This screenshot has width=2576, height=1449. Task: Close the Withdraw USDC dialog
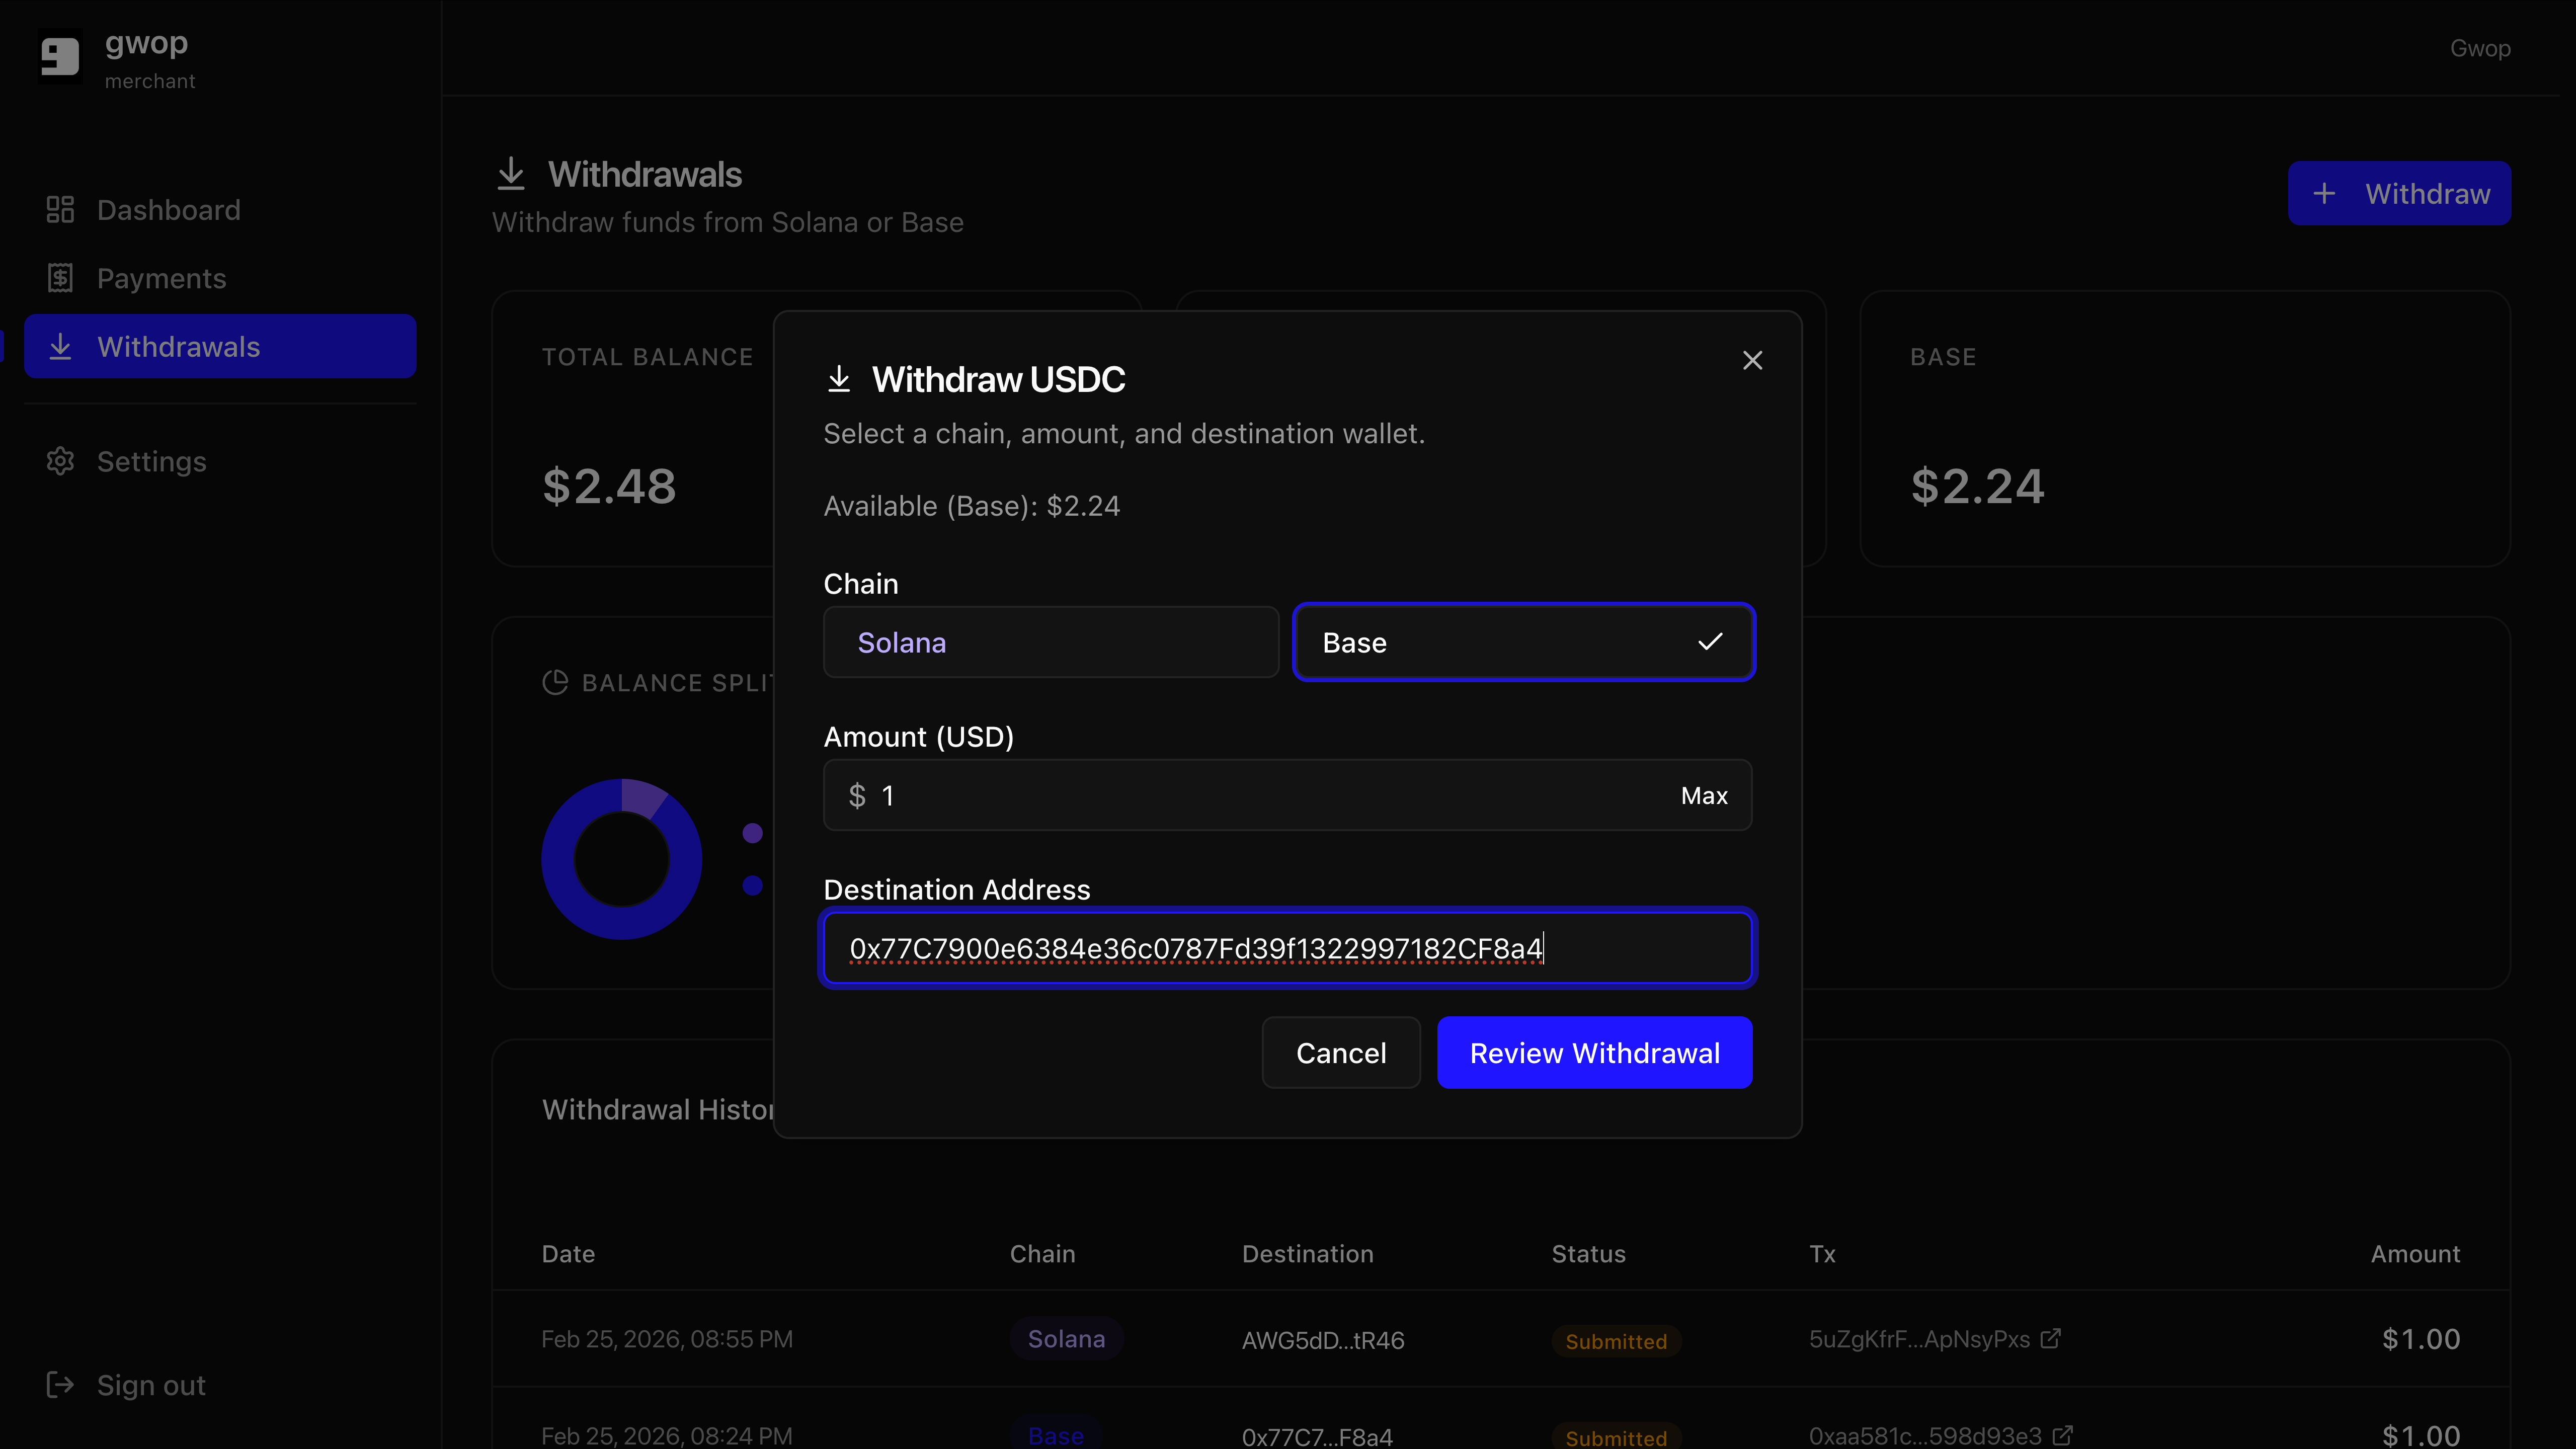tap(1752, 360)
